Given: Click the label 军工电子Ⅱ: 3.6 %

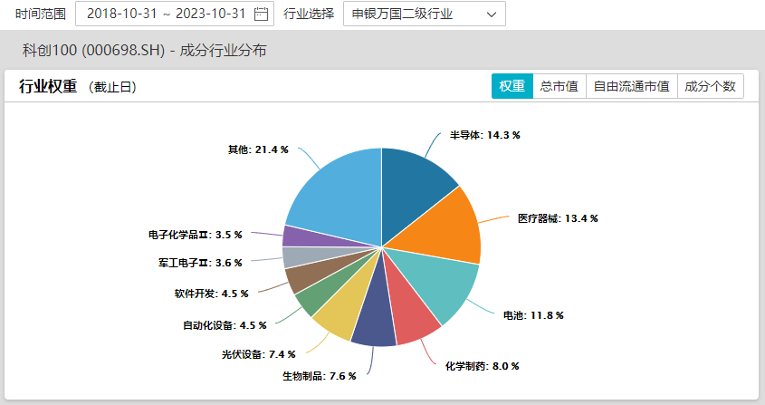Looking at the screenshot, I should 200,263.
